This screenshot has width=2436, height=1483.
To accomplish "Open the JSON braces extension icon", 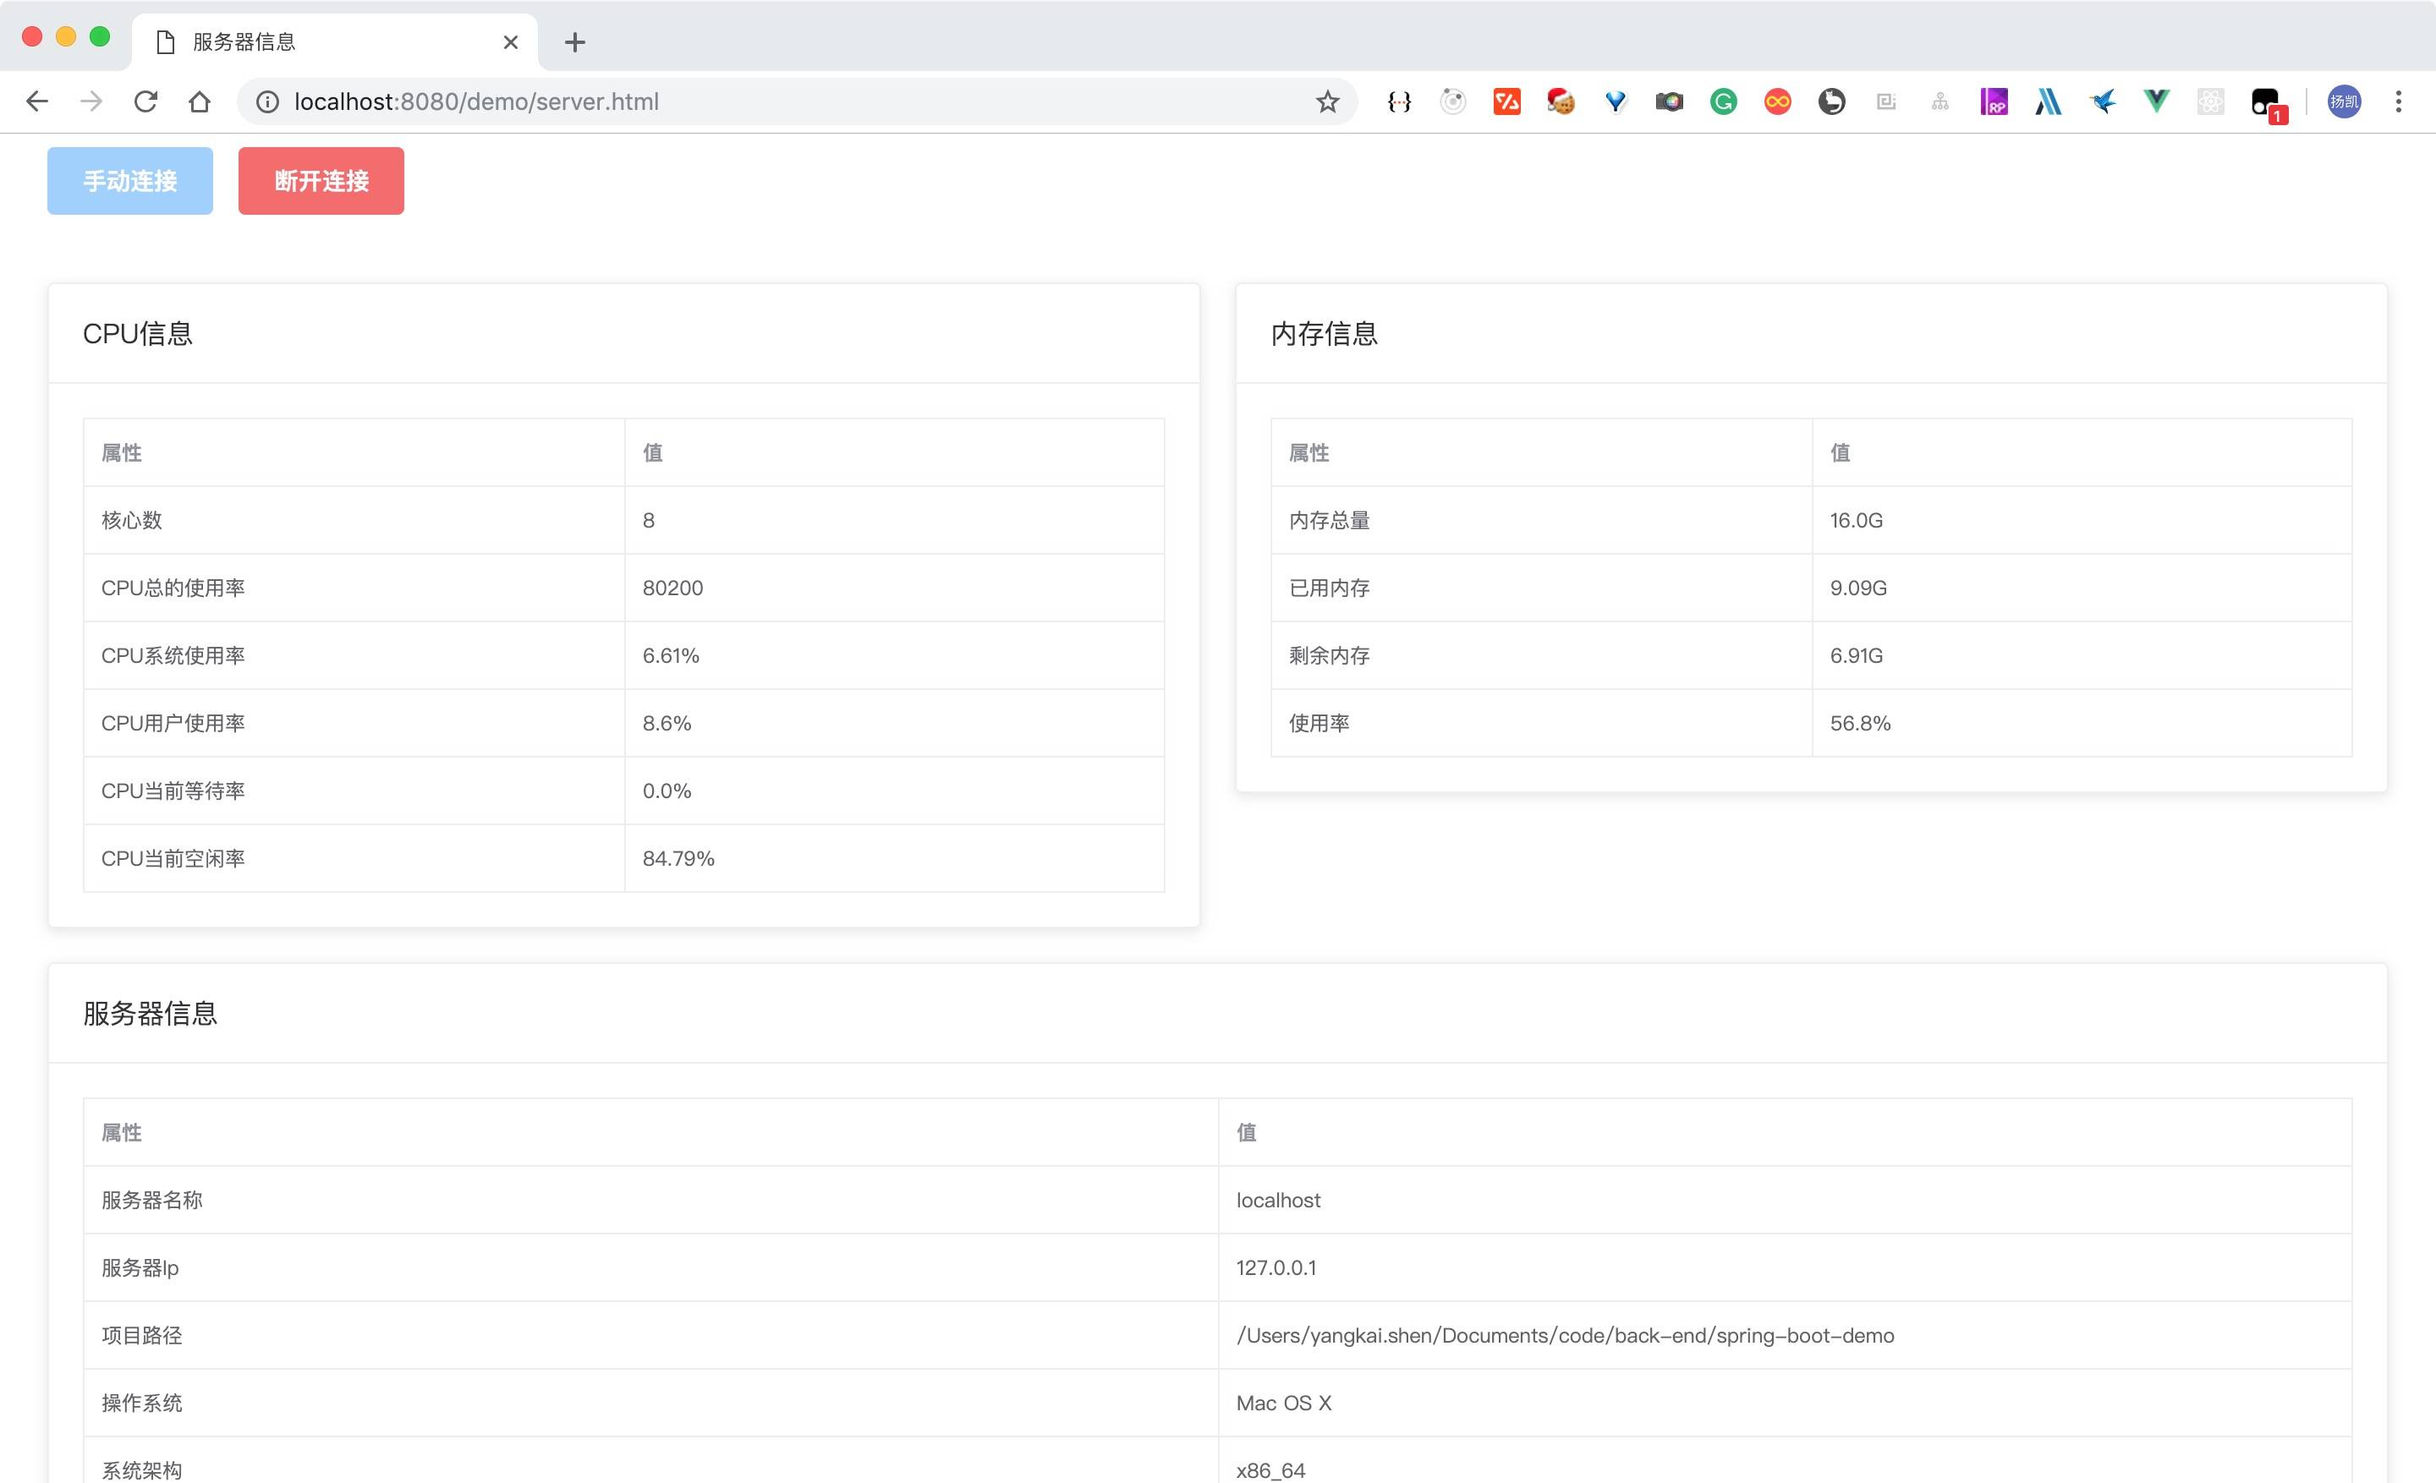I will click(x=1399, y=101).
